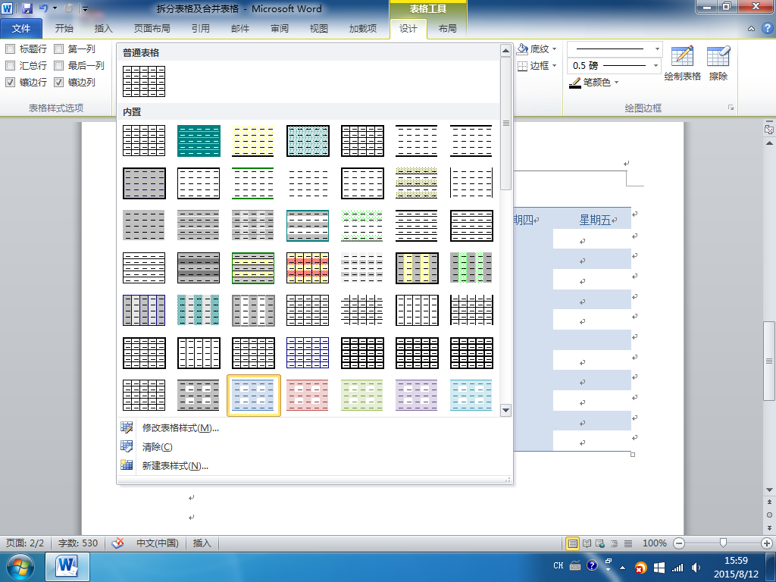The image size is (776, 582).
Task: Enable the Header Row checkbox (标题行)
Action: (10, 49)
